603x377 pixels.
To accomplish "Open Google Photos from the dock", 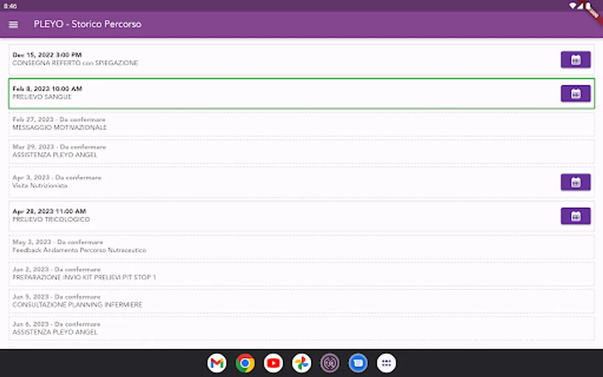I will (301, 363).
